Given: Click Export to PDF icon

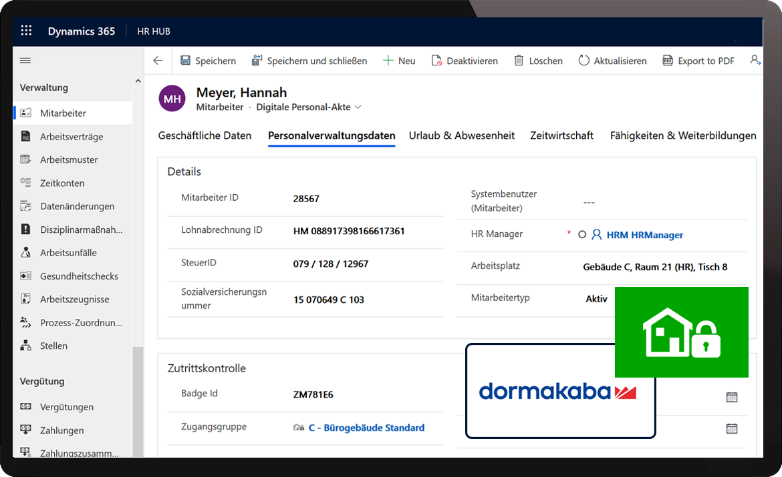Looking at the screenshot, I should pos(667,61).
